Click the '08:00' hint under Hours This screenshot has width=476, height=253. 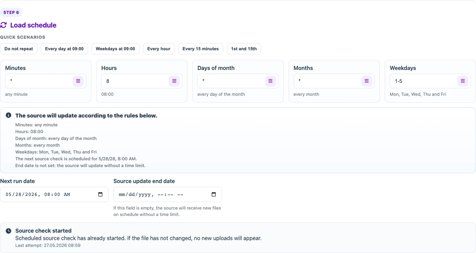(x=107, y=94)
